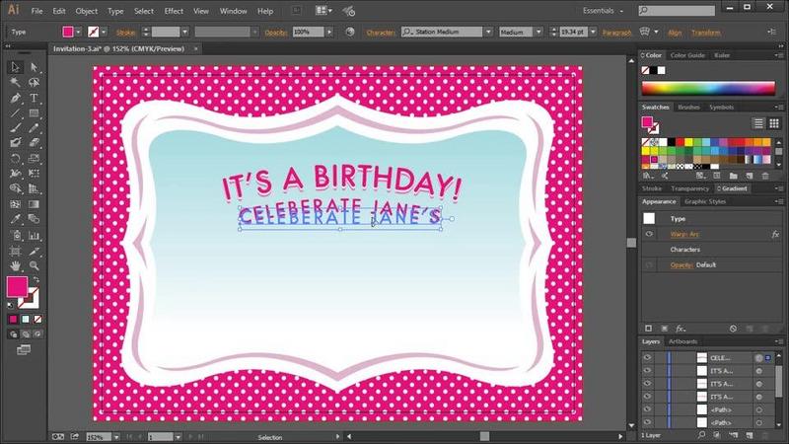Click Recolor Artwork wheel icon in control bar
Viewport: 789px width, 444px height.
pyautogui.click(x=350, y=32)
